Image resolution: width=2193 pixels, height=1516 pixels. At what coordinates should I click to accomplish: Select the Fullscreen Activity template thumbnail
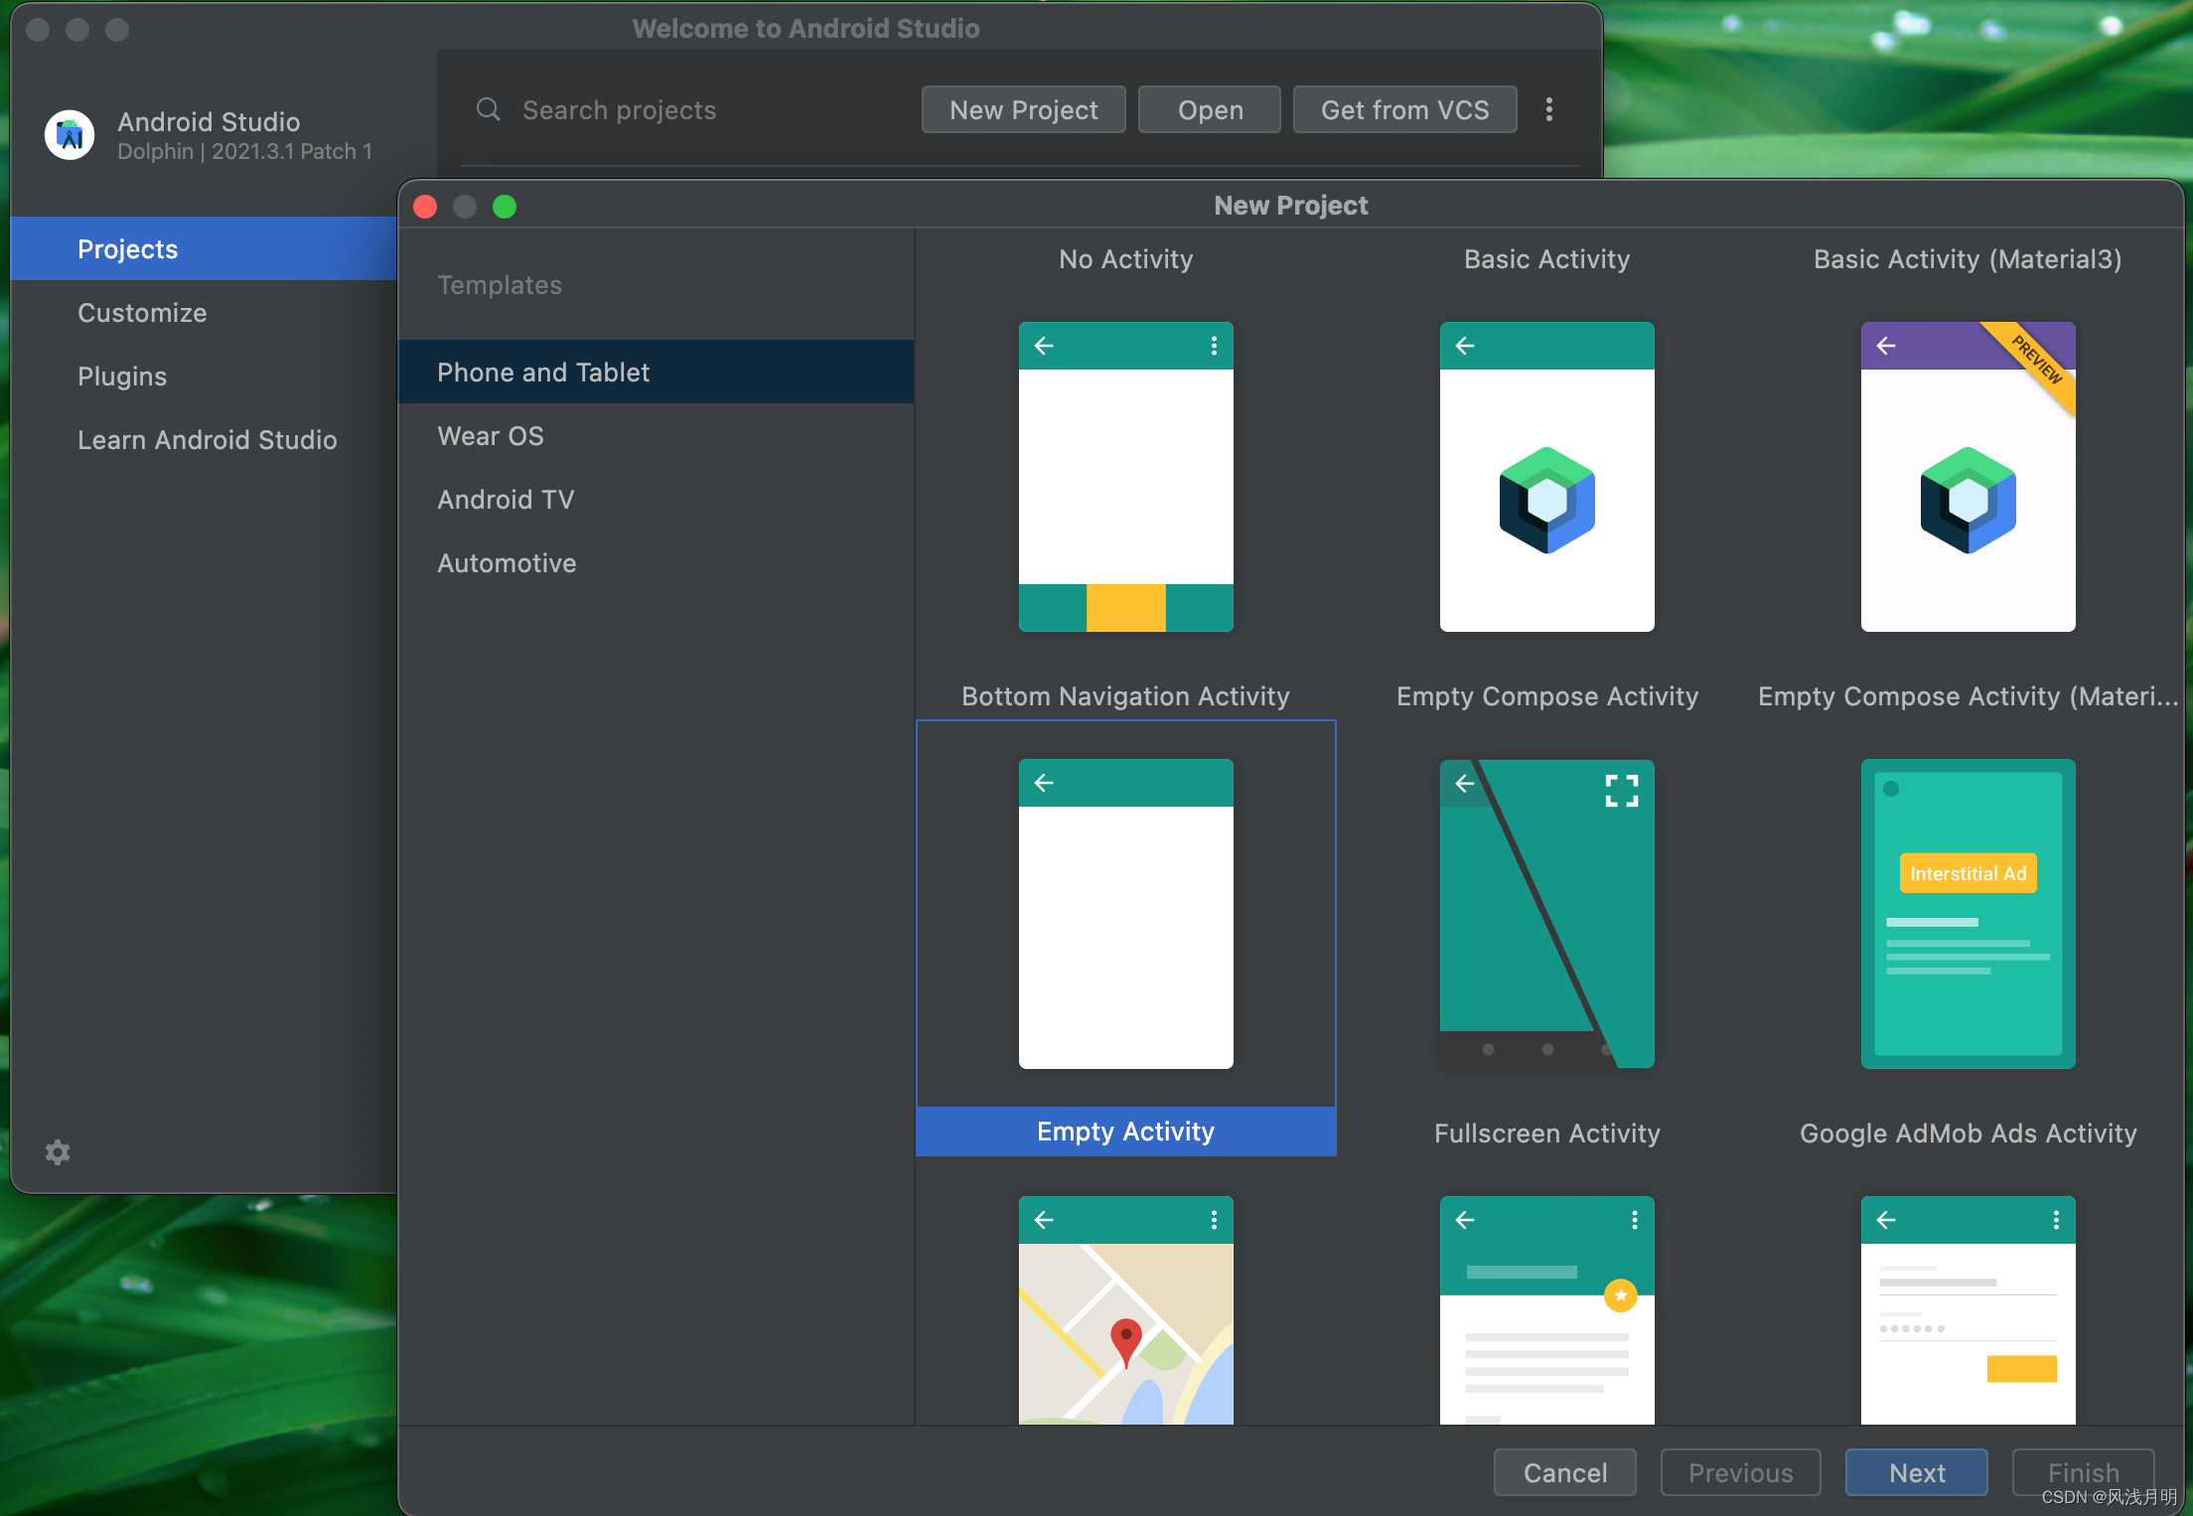[1546, 913]
